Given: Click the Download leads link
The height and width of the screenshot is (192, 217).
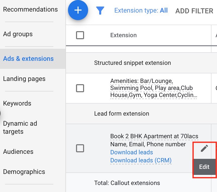Looking at the screenshot, I should [131, 152].
